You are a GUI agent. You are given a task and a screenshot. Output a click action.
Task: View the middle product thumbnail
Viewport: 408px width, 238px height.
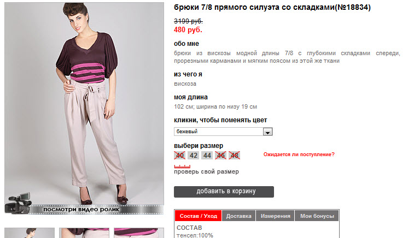[84, 233]
